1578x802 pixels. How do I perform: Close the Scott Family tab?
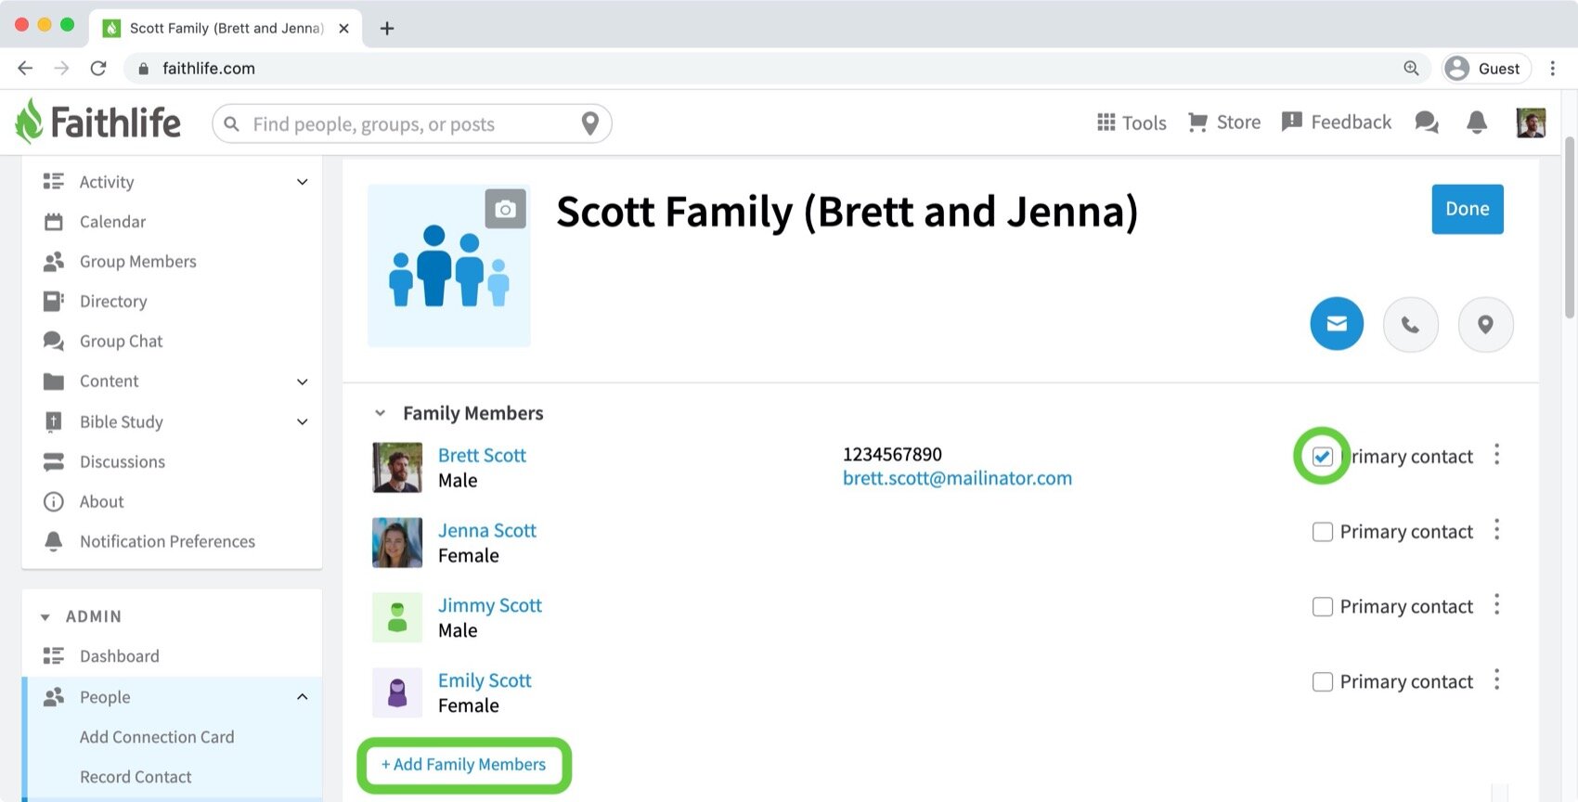pyautogui.click(x=343, y=28)
